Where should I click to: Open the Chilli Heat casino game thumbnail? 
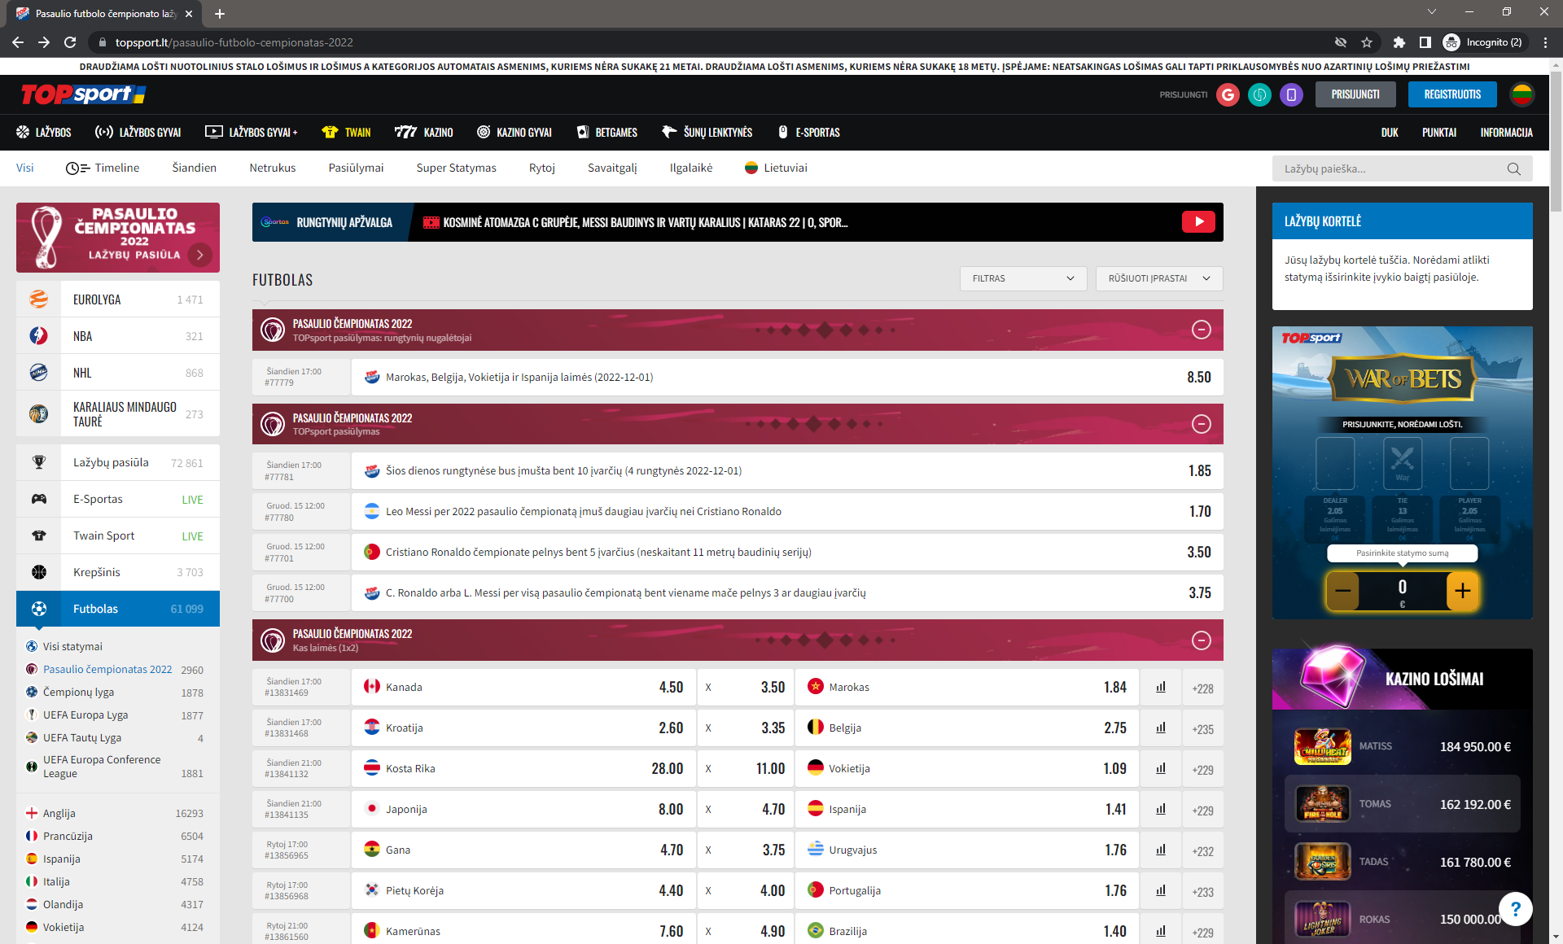1323,746
